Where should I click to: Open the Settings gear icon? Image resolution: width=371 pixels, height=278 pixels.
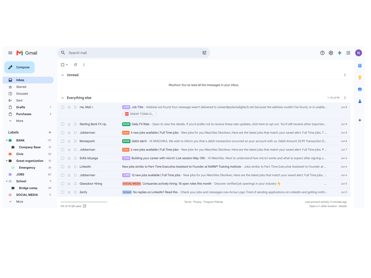pyautogui.click(x=331, y=53)
